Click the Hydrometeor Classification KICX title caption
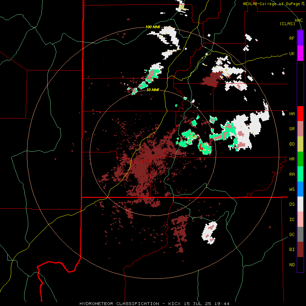 click(154, 304)
